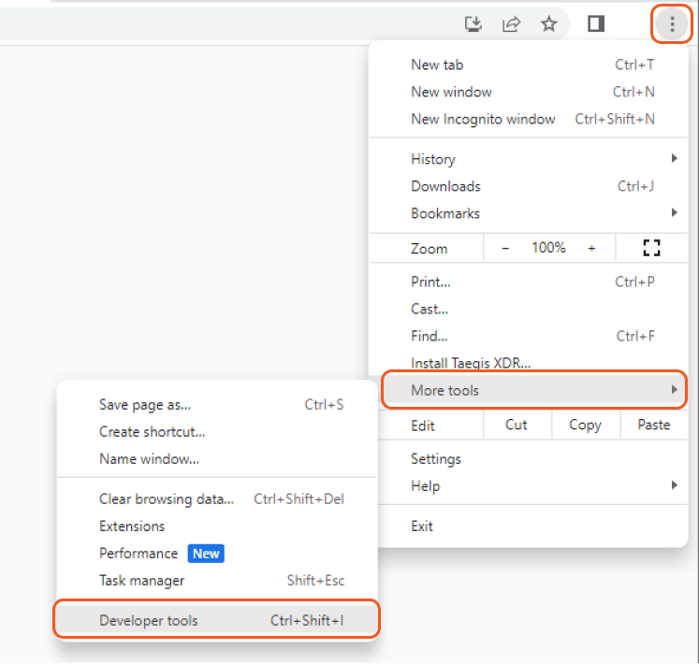This screenshot has width=699, height=664.
Task: Open the More tools submenu
Action: pyautogui.click(x=533, y=390)
